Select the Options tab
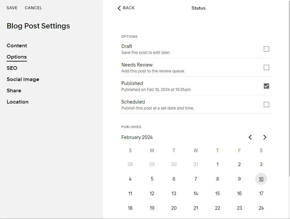 click(x=17, y=57)
